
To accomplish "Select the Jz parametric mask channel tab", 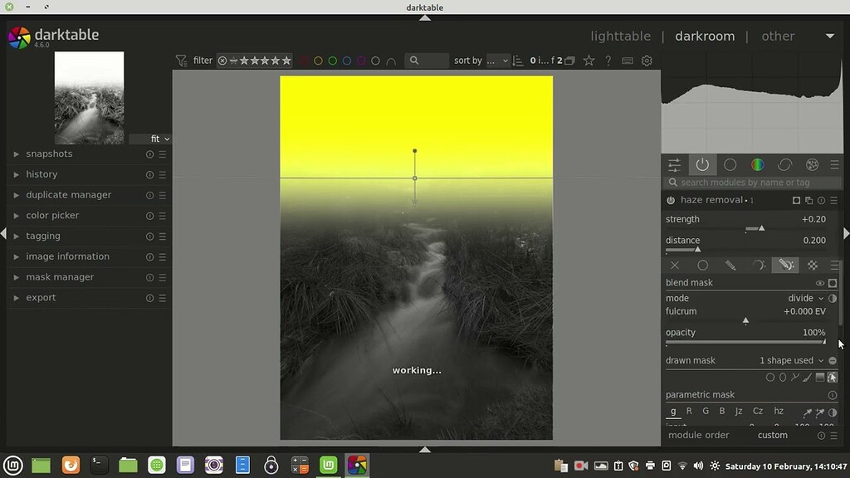I will click(x=739, y=411).
